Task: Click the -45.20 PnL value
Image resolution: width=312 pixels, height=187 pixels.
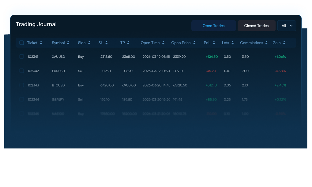Action: [x=211, y=71]
